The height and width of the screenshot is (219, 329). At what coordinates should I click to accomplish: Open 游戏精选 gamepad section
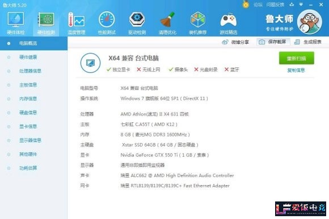(x=229, y=23)
